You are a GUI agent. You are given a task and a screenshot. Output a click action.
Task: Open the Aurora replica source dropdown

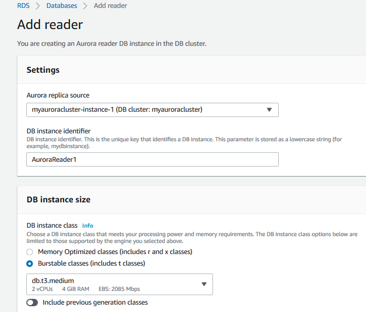pyautogui.click(x=152, y=110)
